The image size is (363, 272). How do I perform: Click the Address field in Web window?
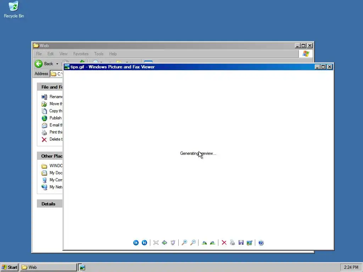(56, 74)
